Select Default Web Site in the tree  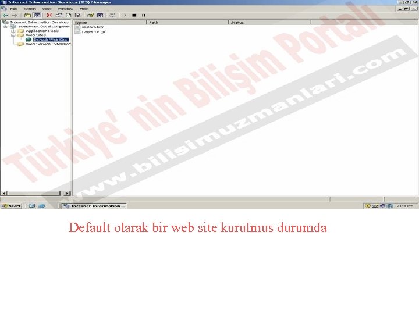pos(51,40)
